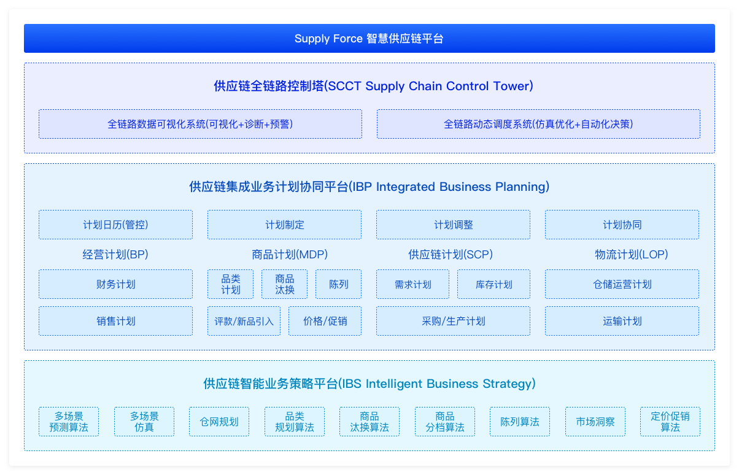Select the 销售计划 box
The width and height of the screenshot is (739, 475).
[x=115, y=321]
